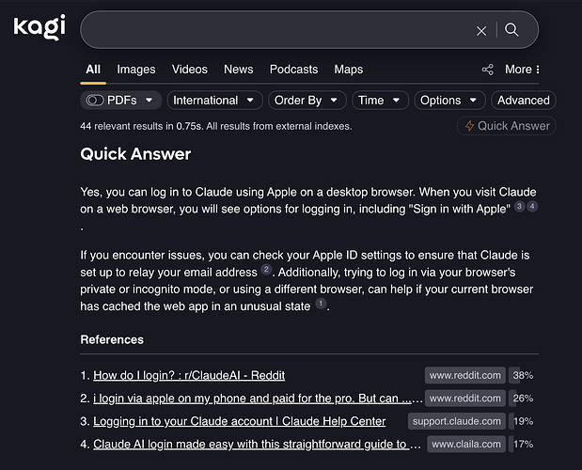Click the Quick Answer button
This screenshot has height=470, width=582.
coord(506,126)
